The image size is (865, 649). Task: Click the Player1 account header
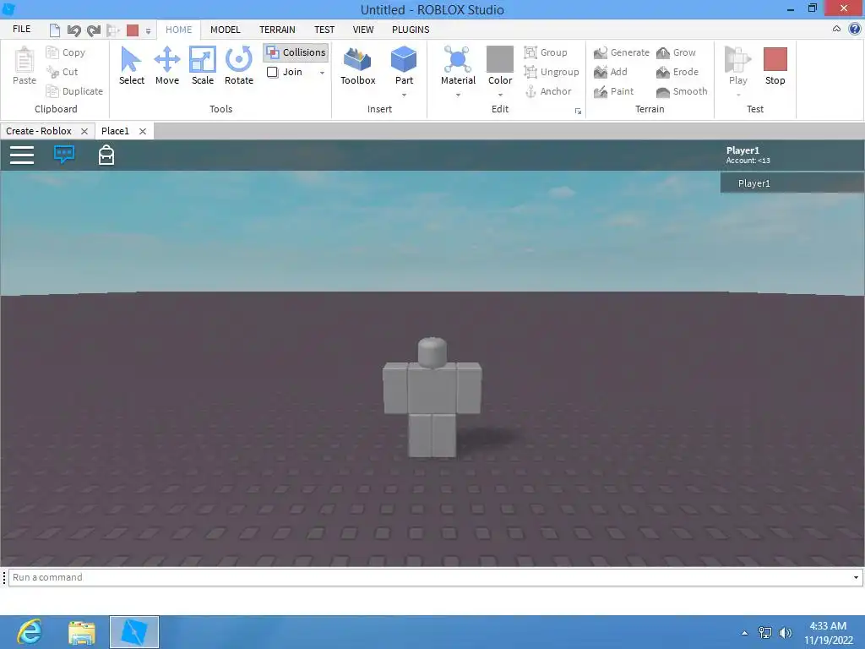click(x=748, y=155)
